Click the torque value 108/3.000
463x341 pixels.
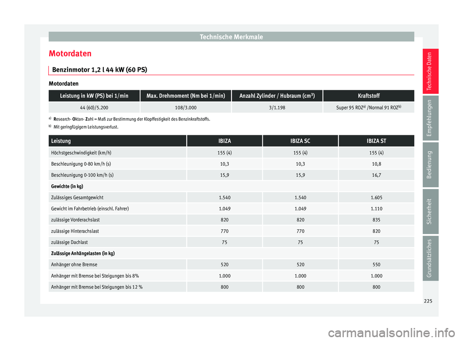[x=186, y=108]
